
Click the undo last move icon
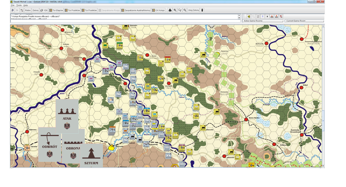pos(12,10)
